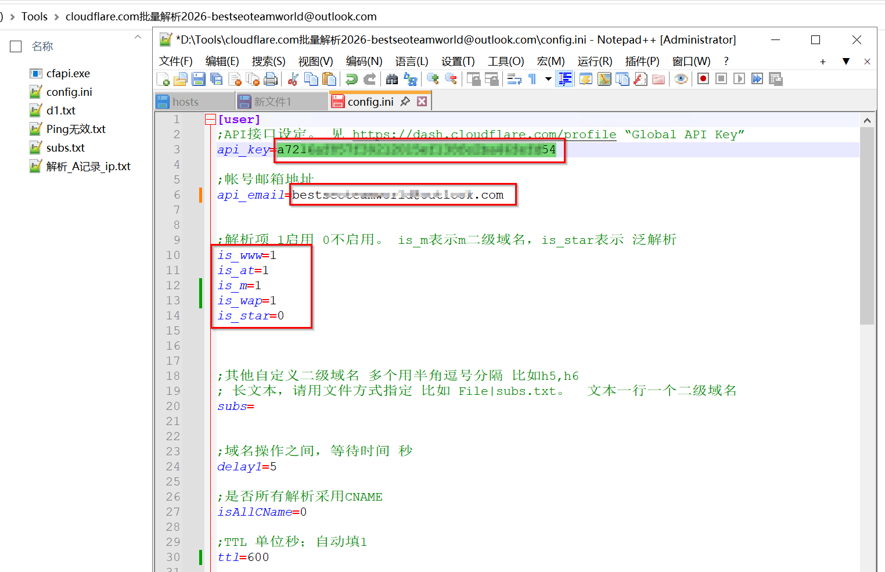Zoom in on the editor text
The width and height of the screenshot is (885, 572).
coord(433,79)
